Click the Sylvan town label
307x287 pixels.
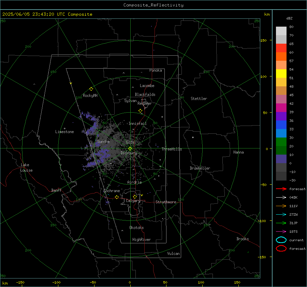pos(130,101)
